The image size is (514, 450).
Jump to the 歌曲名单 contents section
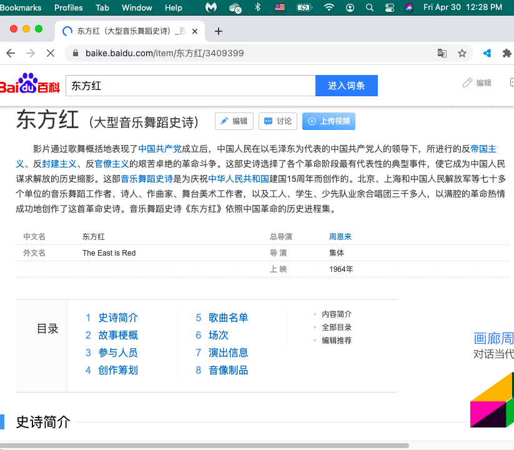[x=228, y=317]
